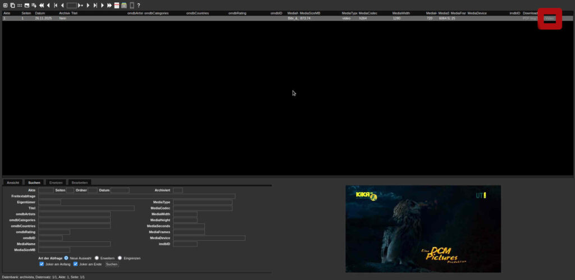Click the Freitextabfrage input field

coord(136,196)
